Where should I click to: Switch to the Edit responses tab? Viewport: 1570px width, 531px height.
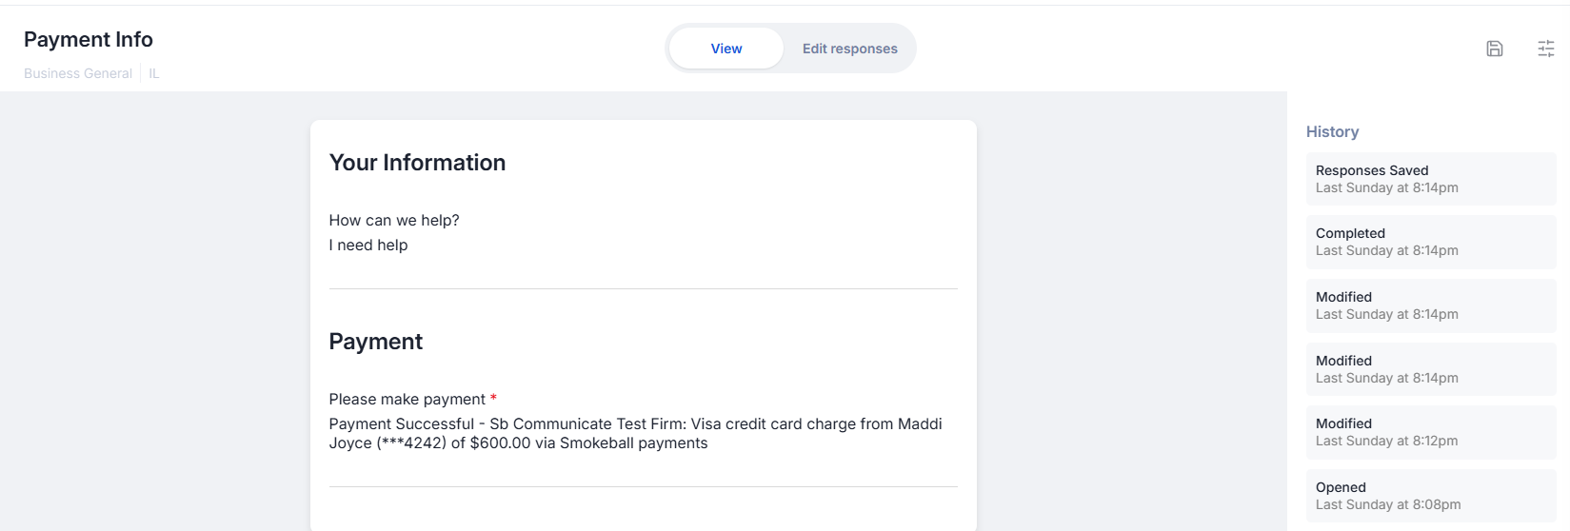point(849,49)
